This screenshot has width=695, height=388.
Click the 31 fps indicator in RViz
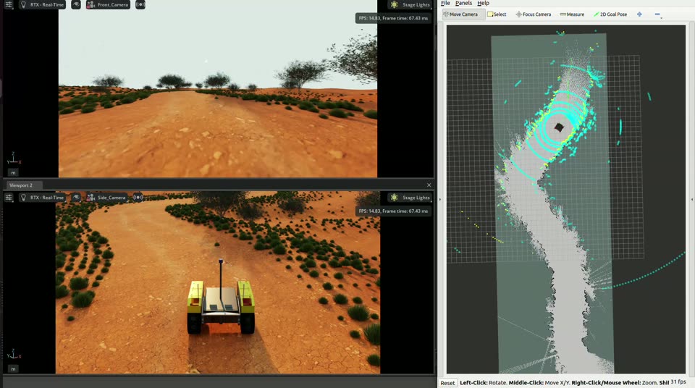tap(678, 381)
